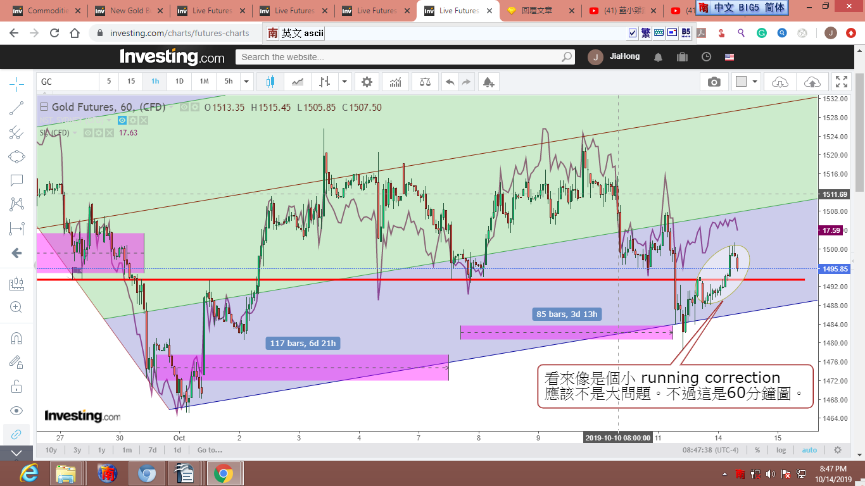Click the Go to... date button
Screen dimensions: 865x486
point(210,450)
